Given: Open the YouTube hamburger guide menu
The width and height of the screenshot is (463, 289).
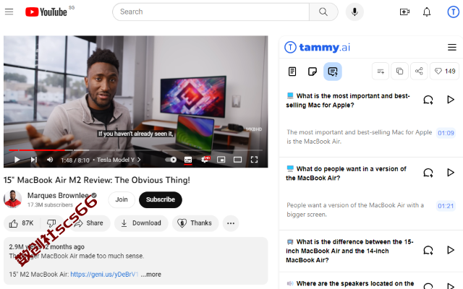Looking at the screenshot, I should tap(9, 12).
